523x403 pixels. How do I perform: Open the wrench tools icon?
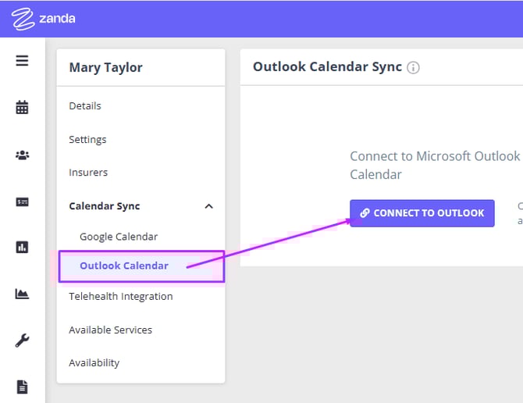pos(22,340)
